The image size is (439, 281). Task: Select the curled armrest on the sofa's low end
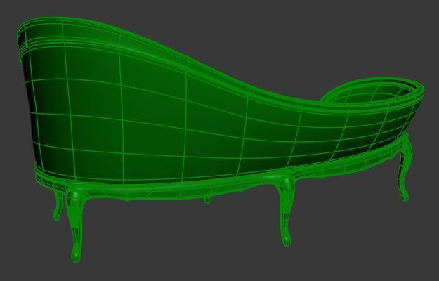coord(372,91)
